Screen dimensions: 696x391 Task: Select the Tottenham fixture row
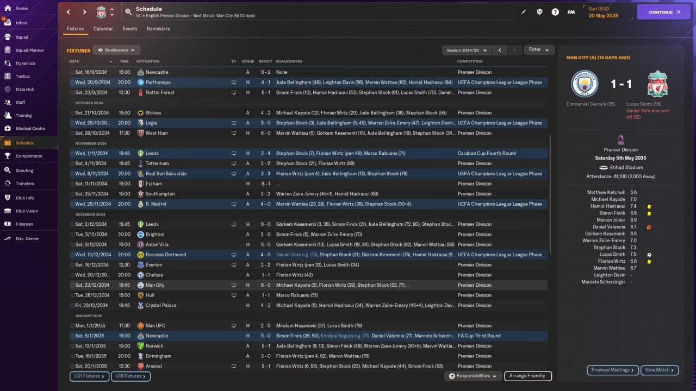tap(308, 163)
